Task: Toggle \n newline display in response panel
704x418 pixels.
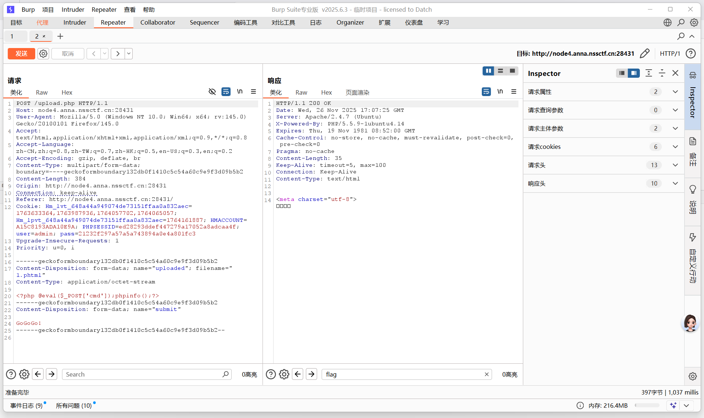Action: click(500, 92)
